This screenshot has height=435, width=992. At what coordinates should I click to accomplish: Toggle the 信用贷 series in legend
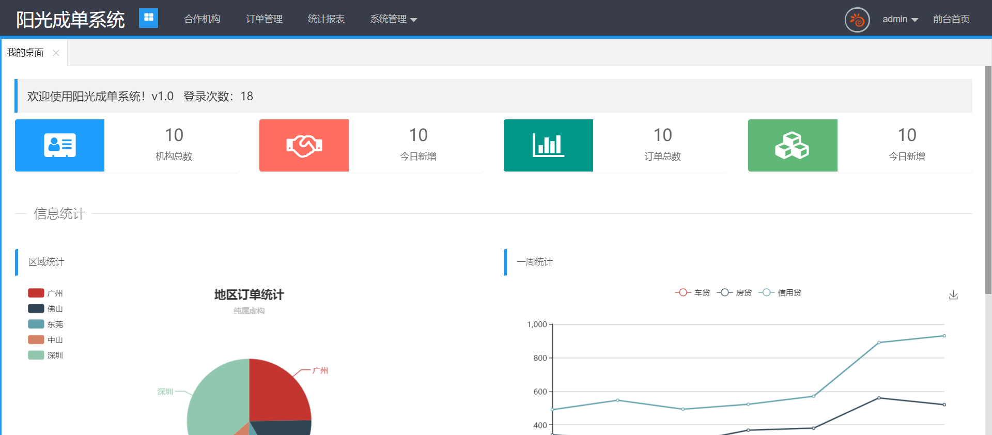780,293
